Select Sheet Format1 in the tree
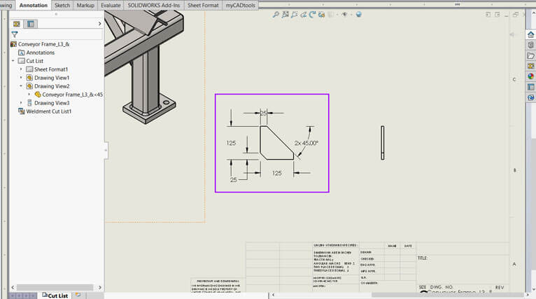536x299 pixels. (51, 69)
